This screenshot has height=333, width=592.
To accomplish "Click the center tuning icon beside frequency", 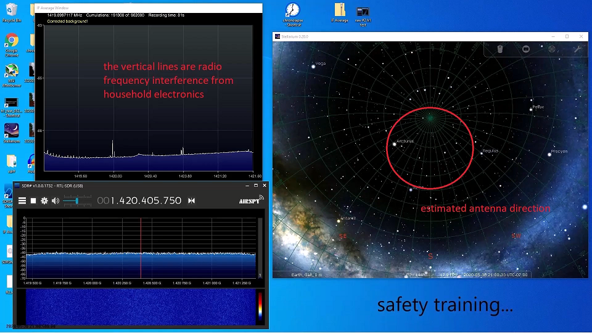I will [x=192, y=200].
